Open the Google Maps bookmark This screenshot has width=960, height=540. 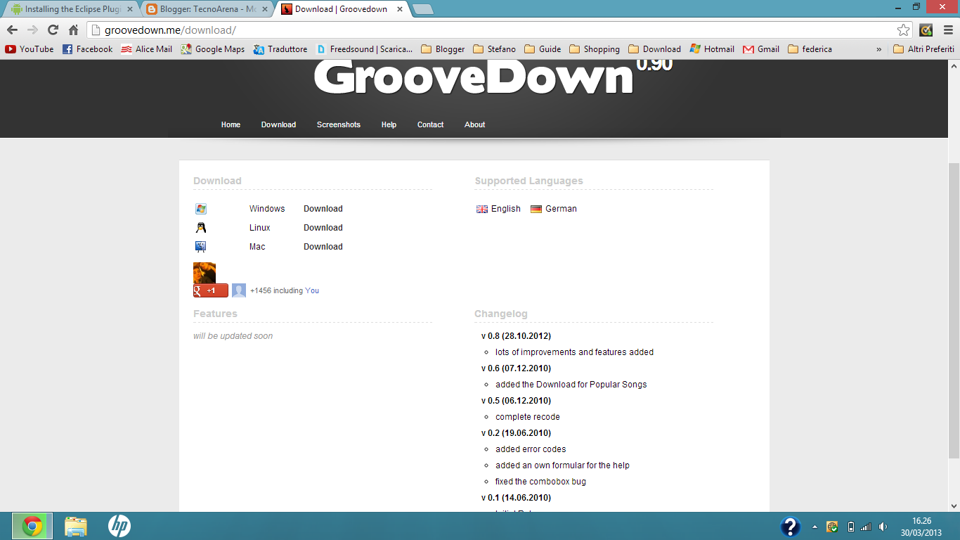(212, 49)
